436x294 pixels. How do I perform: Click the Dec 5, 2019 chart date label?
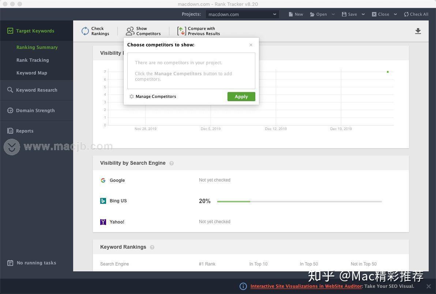(x=210, y=129)
